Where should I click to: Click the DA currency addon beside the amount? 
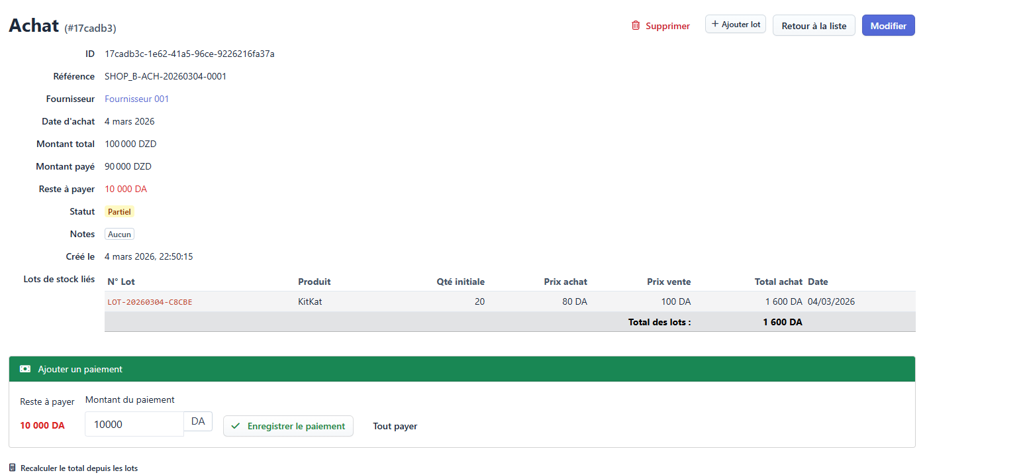click(x=198, y=421)
